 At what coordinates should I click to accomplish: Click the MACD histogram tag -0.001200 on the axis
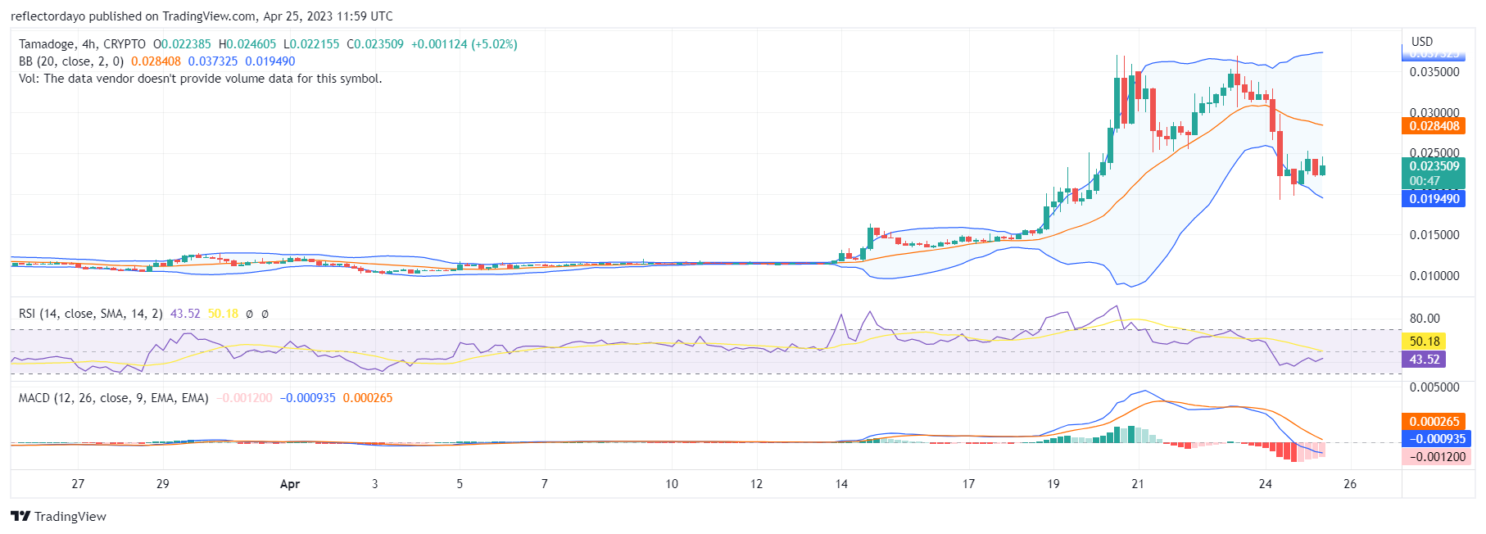pos(1436,457)
